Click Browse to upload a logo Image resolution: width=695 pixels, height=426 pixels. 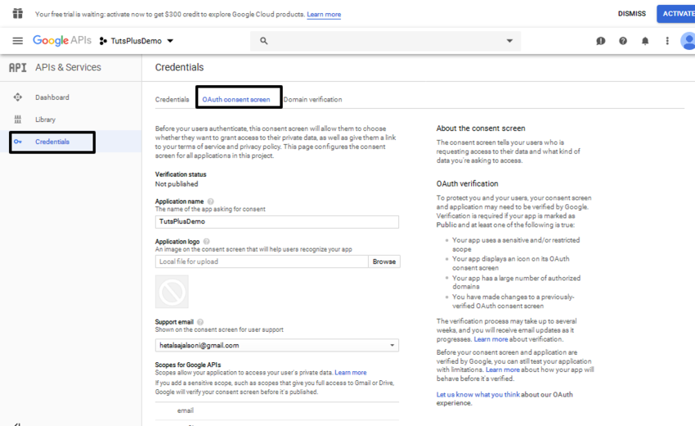point(383,262)
